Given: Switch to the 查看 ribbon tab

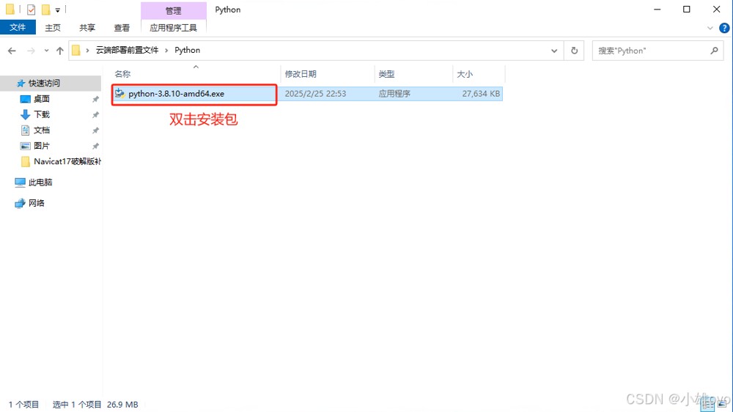Looking at the screenshot, I should pyautogui.click(x=122, y=28).
